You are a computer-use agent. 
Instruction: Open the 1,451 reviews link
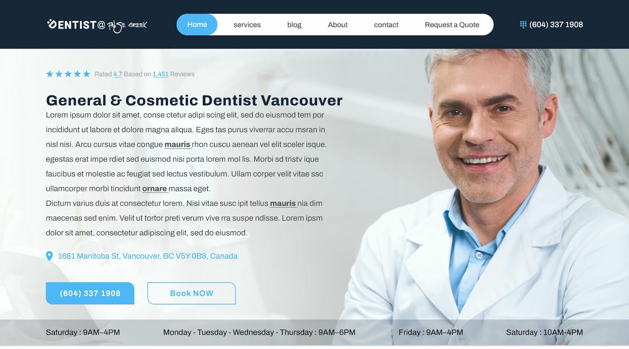coord(161,74)
